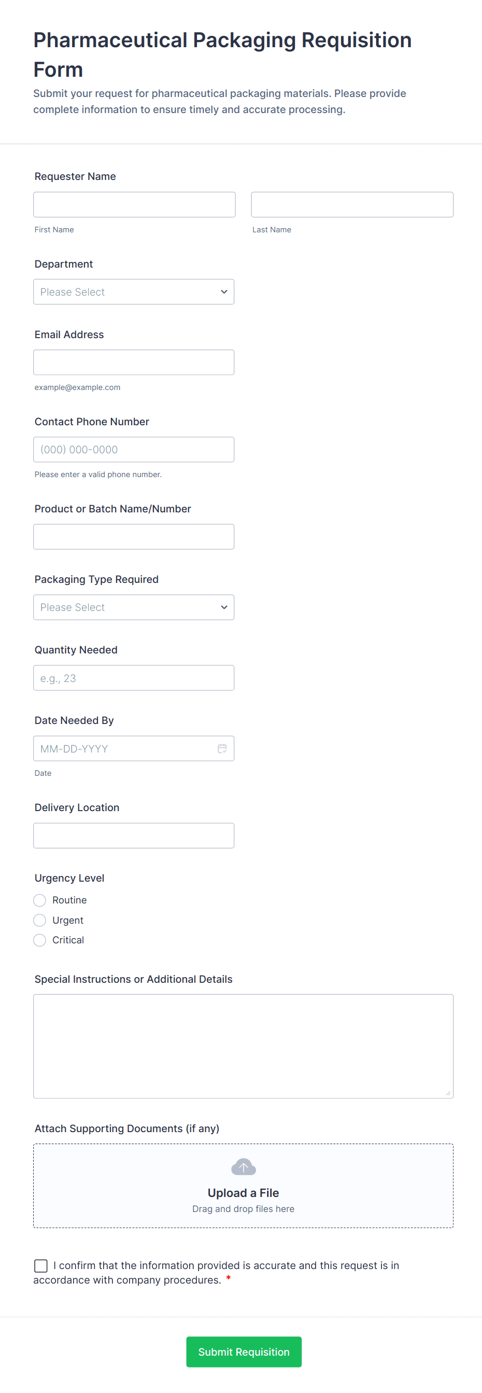Image resolution: width=482 pixels, height=1393 pixels.
Task: Click the calendar icon in date field
Action: 222,748
